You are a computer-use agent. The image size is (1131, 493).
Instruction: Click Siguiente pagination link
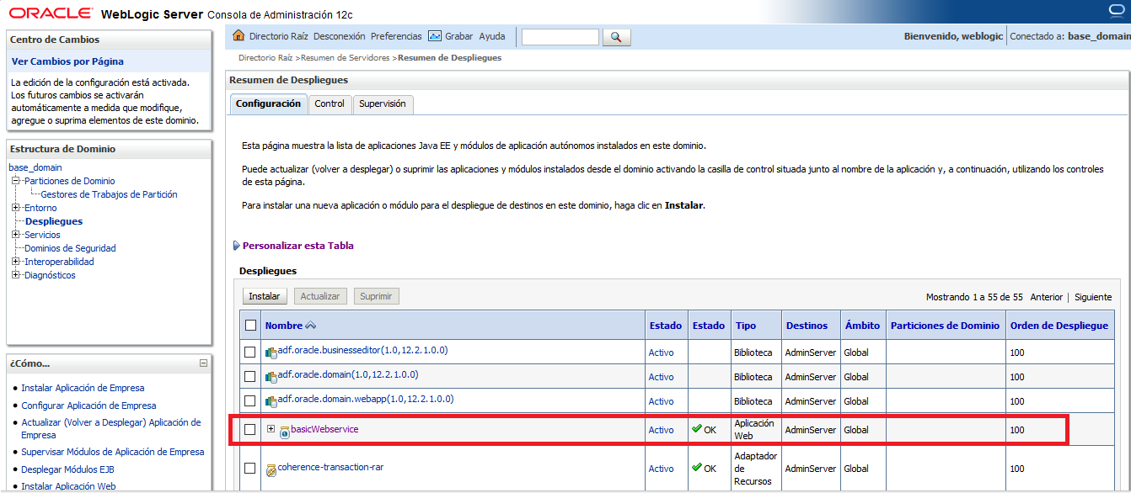[x=1093, y=297]
